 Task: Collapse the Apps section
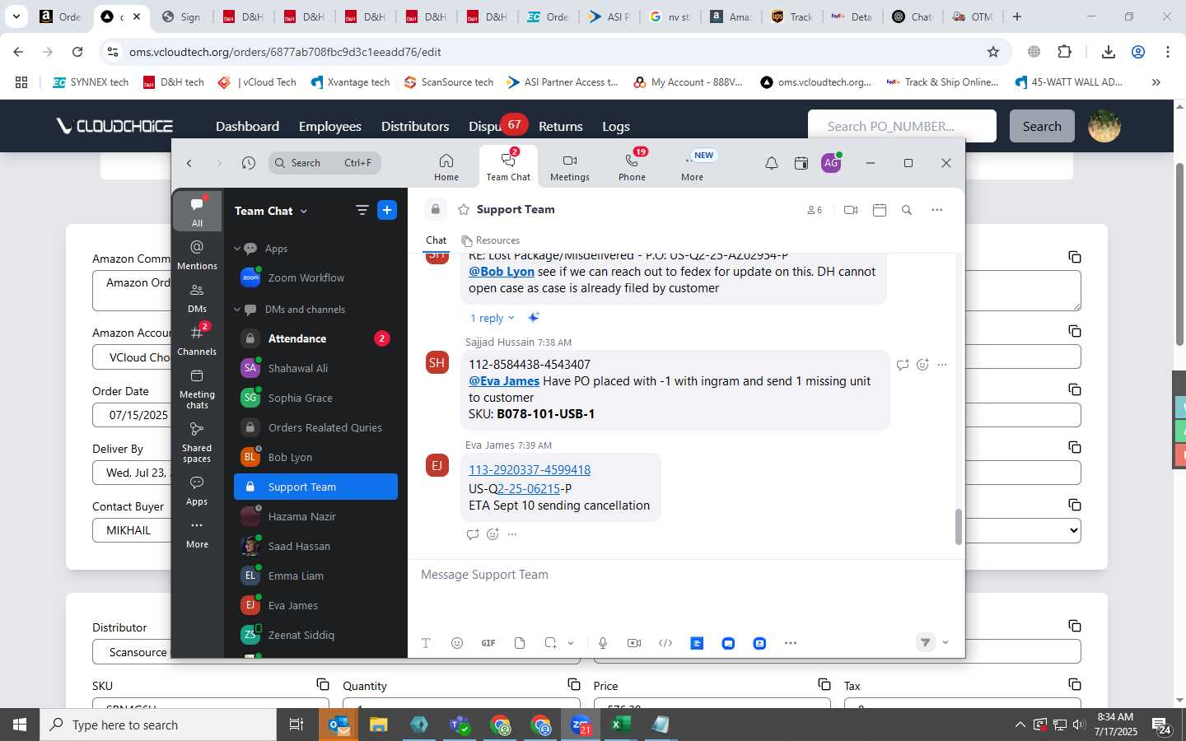[237, 249]
